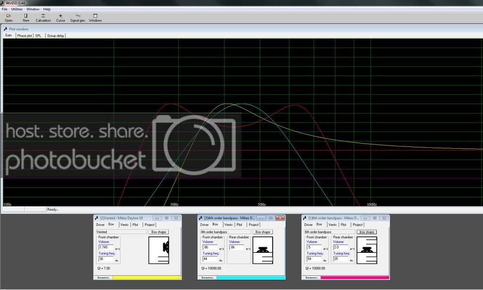Click wrench icon of 4th order bandpass window
Viewport: 483px width, 290px height.
click(200, 218)
